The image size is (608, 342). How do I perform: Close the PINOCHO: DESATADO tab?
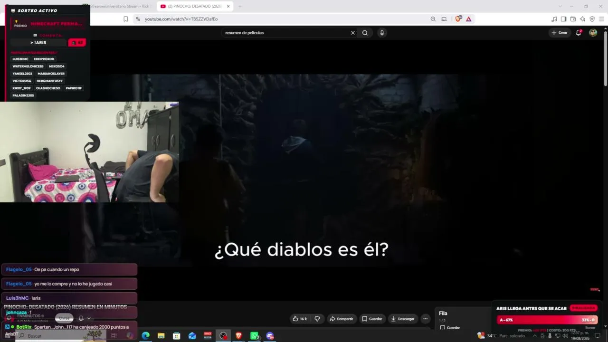point(228,6)
